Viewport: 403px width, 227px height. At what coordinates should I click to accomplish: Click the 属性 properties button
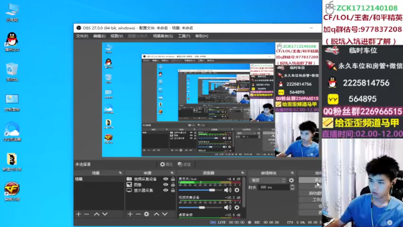[166, 164]
